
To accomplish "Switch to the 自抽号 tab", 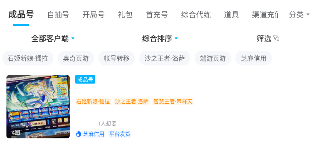I will [x=58, y=15].
